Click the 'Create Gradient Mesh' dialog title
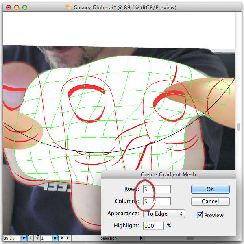This screenshot has width=244, height=244. tap(168, 174)
